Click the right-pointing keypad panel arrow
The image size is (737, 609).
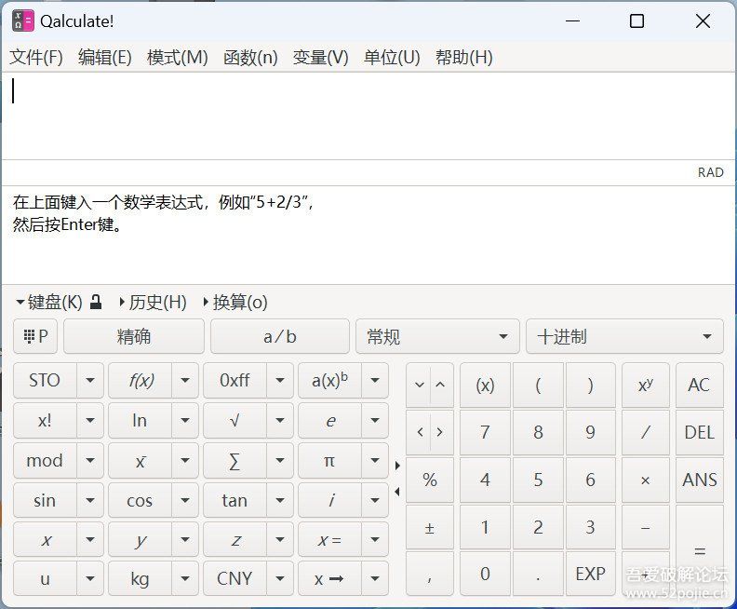click(397, 466)
